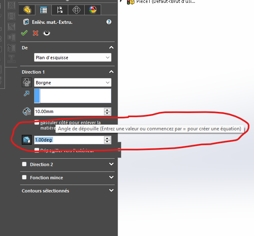The width and height of the screenshot is (254, 236).
Task: Enable the Fonction mince checkbox
Action: click(x=24, y=178)
